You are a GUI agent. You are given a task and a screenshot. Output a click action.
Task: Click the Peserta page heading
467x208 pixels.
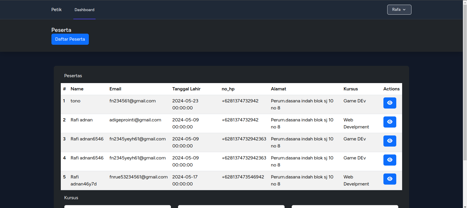pos(61,30)
